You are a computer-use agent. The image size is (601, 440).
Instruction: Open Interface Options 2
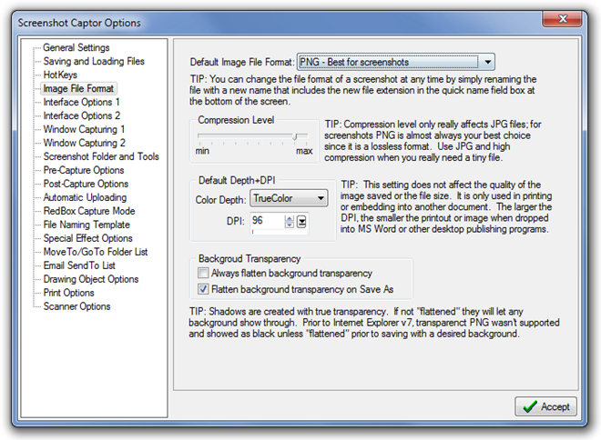pyautogui.click(x=81, y=115)
